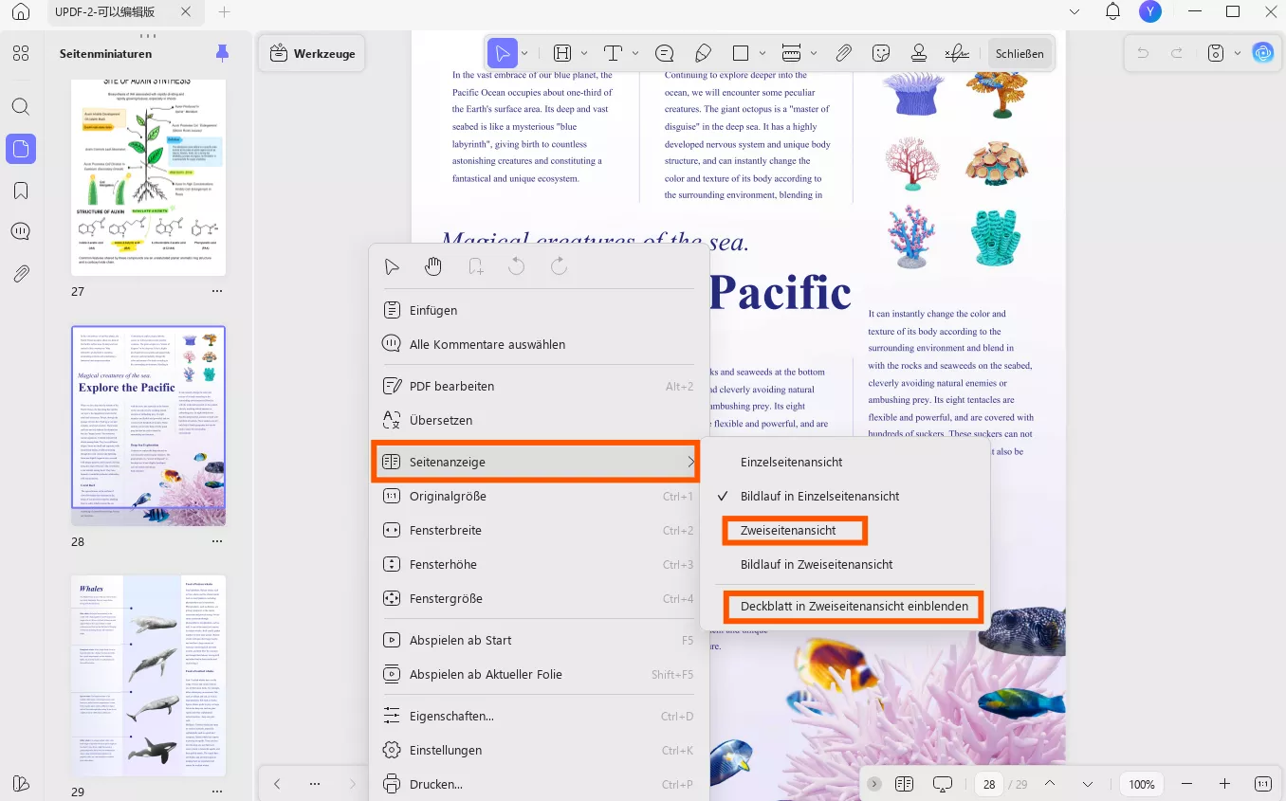
Task: Open the page thumbnails panel icon
Action: click(x=21, y=148)
